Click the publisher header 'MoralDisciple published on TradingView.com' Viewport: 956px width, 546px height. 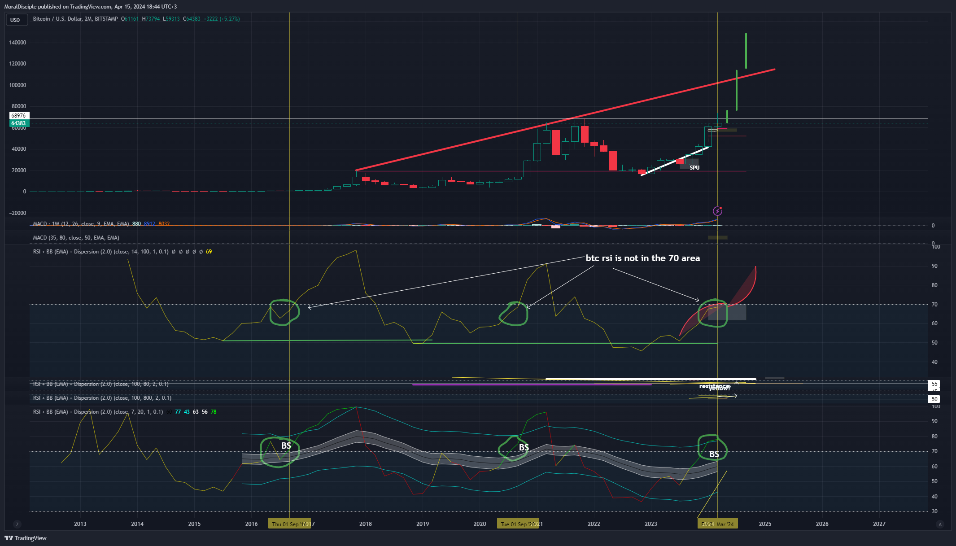click(57, 7)
